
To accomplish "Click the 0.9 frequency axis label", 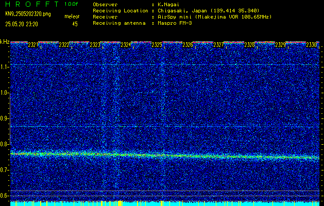I will [5, 118].
